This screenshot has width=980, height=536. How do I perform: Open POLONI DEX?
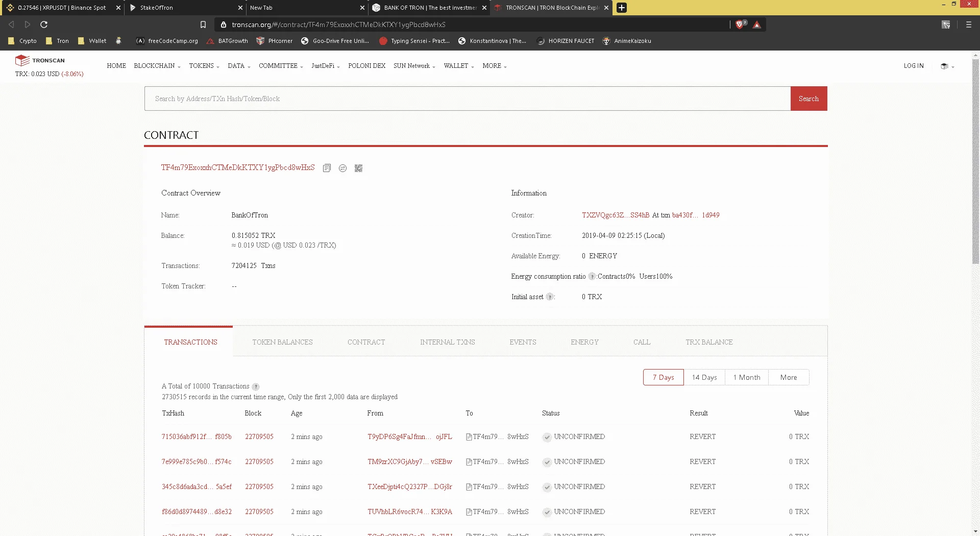pos(366,66)
